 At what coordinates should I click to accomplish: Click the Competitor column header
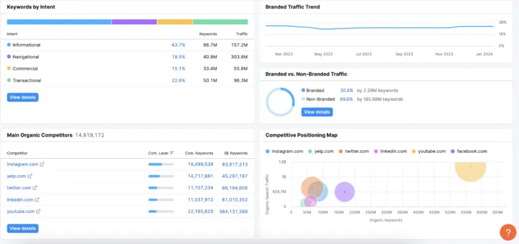coord(17,153)
